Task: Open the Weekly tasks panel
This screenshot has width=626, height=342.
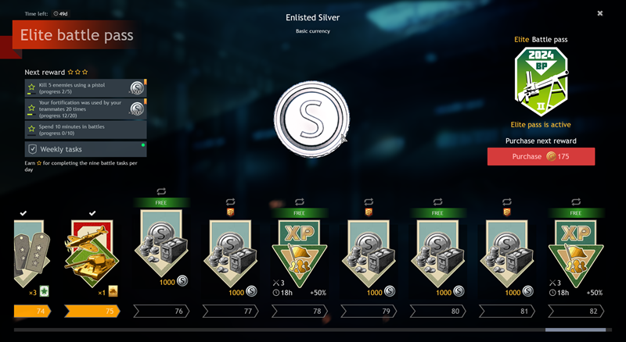Action: click(85, 149)
